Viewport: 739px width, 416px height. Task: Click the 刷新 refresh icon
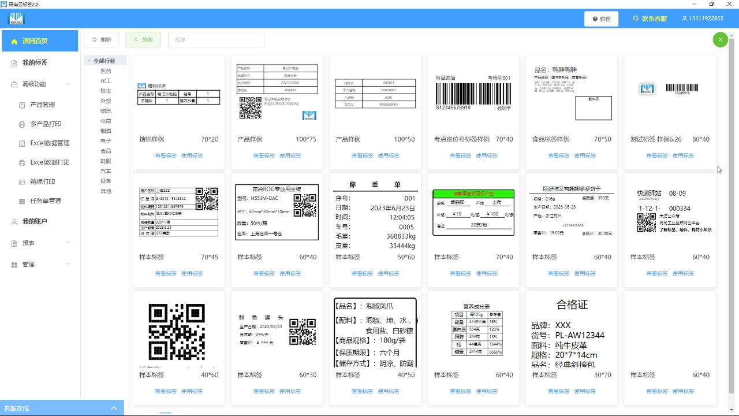pos(94,39)
